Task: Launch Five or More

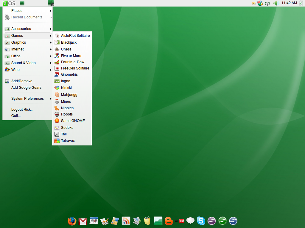Action: pyautogui.click(x=72, y=56)
